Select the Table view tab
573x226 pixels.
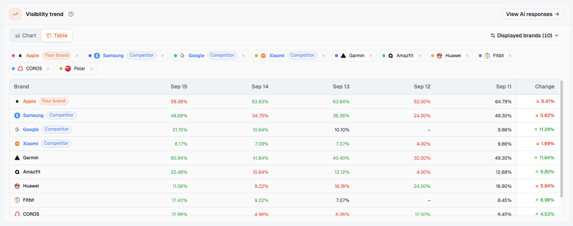[57, 35]
